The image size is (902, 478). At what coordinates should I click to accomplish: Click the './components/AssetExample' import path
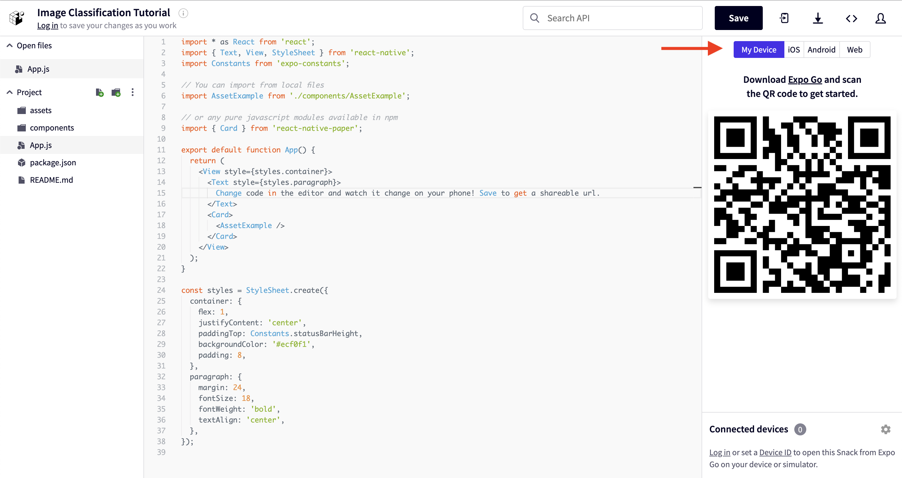click(x=347, y=96)
